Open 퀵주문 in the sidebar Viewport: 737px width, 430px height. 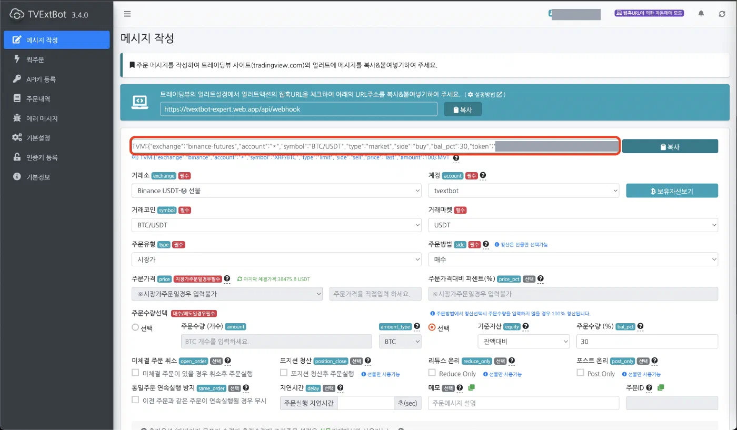pos(57,59)
